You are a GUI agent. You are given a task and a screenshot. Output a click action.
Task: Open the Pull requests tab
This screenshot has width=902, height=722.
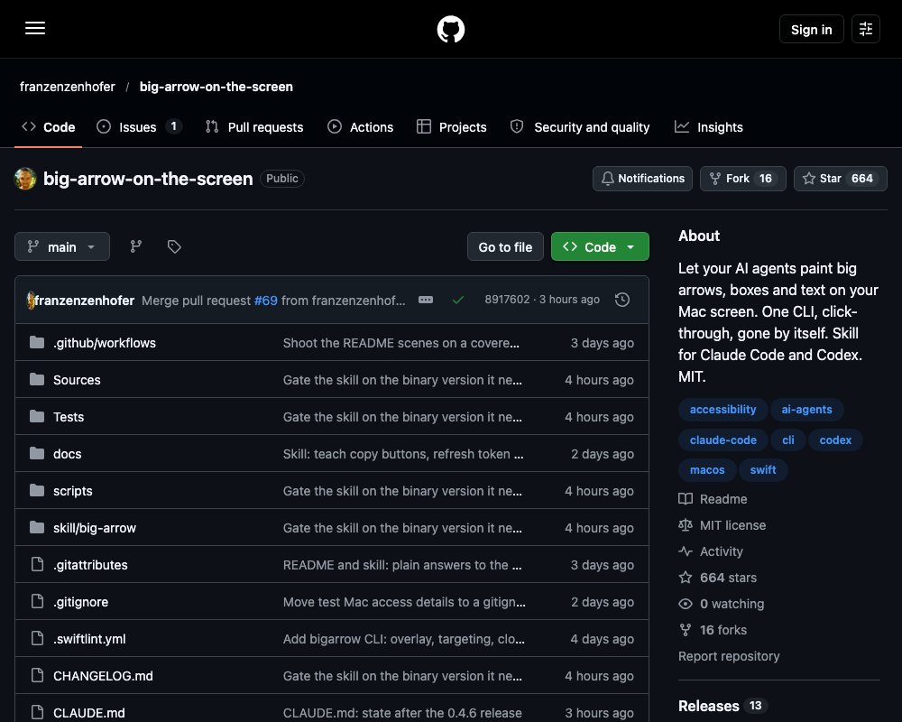254,126
